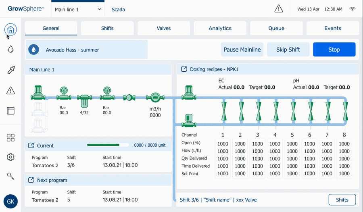The width and height of the screenshot is (363, 212).
Task: Switch to the Shifts tab
Action: tap(107, 28)
